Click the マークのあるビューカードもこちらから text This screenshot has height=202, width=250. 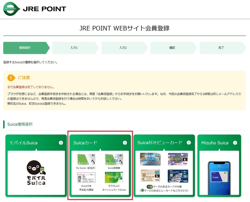[166, 191]
